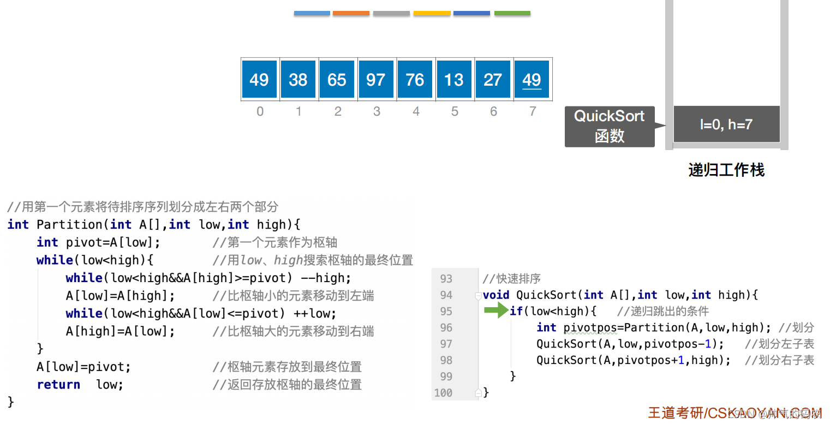Click the array cell containing 65

(x=337, y=80)
